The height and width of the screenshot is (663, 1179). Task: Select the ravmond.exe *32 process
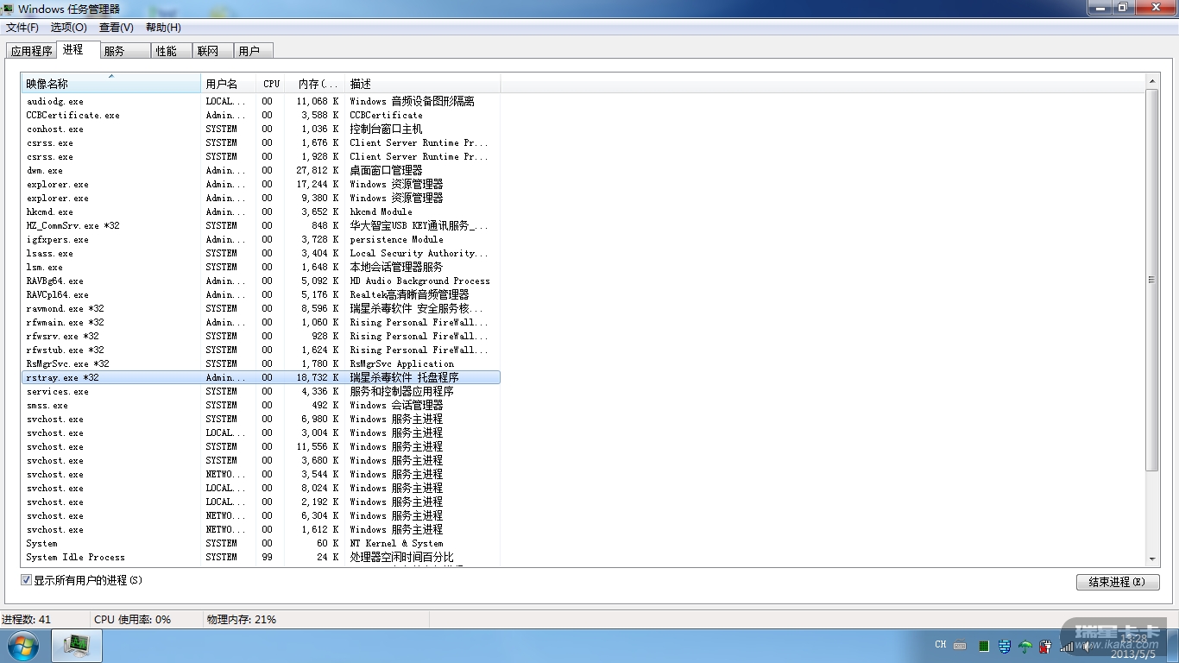tap(261, 308)
